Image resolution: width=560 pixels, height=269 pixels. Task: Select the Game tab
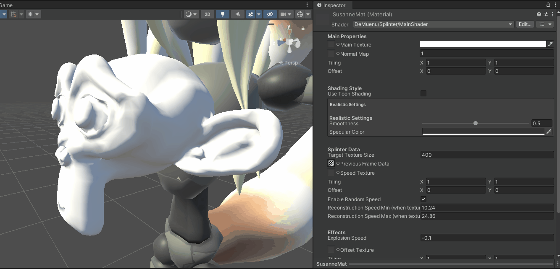tap(6, 5)
